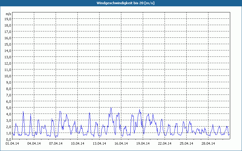The width and height of the screenshot is (242, 151).
Task: Click the y-axis label '12,0'
Action: 8,63
